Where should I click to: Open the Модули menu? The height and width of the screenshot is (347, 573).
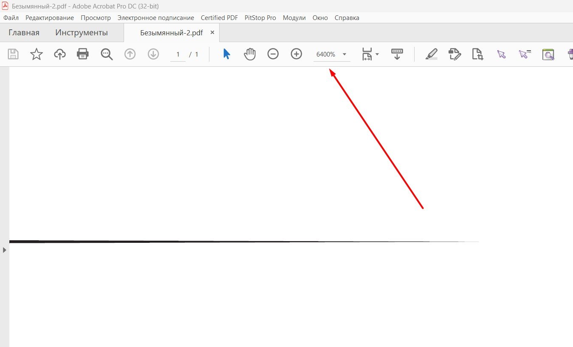(x=294, y=18)
